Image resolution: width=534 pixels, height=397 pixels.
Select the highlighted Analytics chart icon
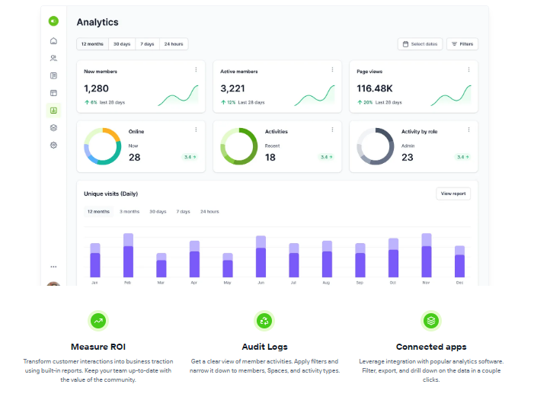click(x=53, y=110)
